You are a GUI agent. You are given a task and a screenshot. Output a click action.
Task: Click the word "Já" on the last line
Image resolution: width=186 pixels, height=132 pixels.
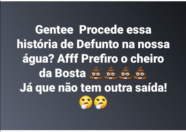click(x=26, y=88)
